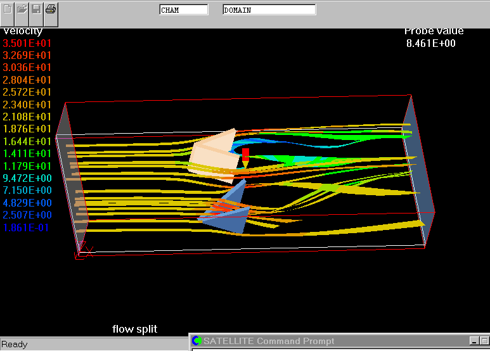Click the 1.861E-01 minimum velocity legend value
Screen dimensions: 490x351
coord(27,227)
